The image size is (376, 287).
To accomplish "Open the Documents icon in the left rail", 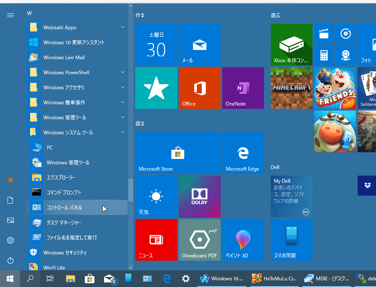I will point(10,200).
